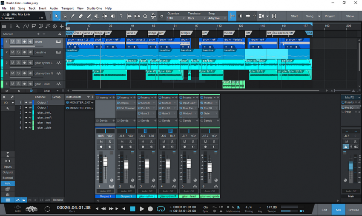The width and height of the screenshot is (362, 216).
Task: Click the Play button in the transport
Action: (x=142, y=209)
